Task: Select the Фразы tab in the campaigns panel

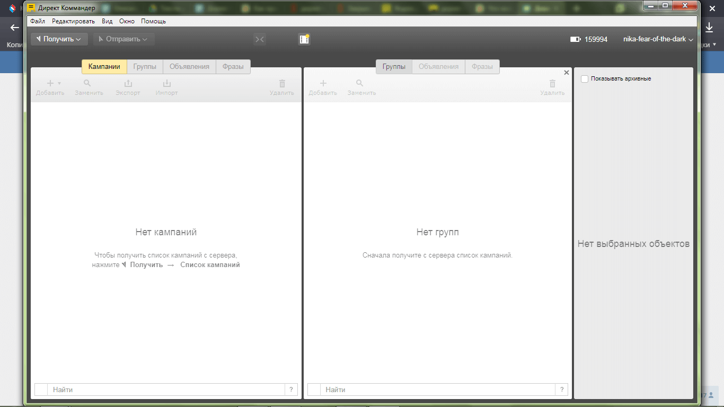Action: pyautogui.click(x=233, y=67)
